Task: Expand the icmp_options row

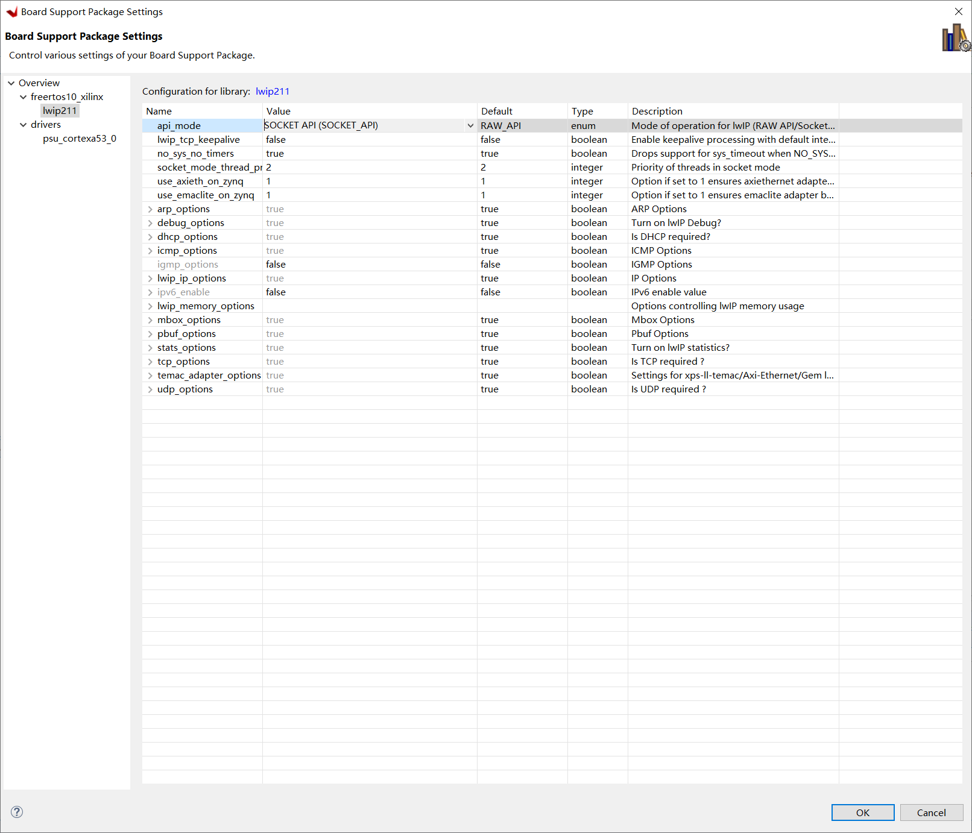Action: [150, 251]
